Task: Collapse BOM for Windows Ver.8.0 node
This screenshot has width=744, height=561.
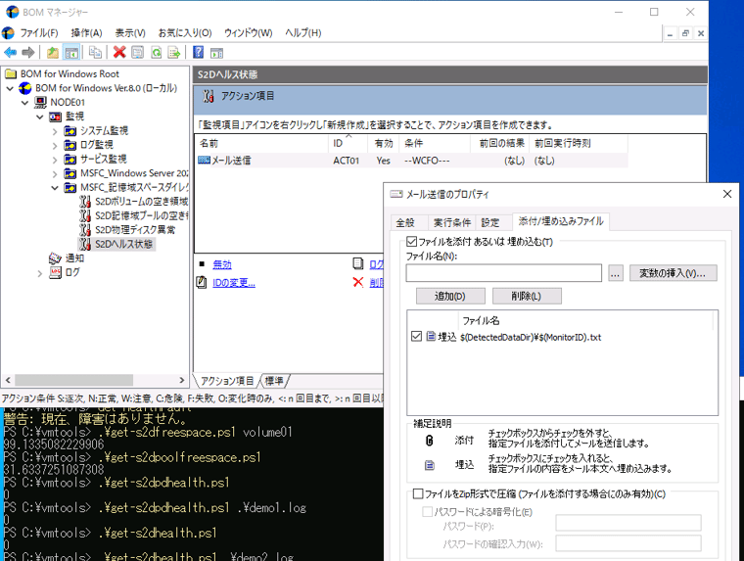Action: click(10, 88)
